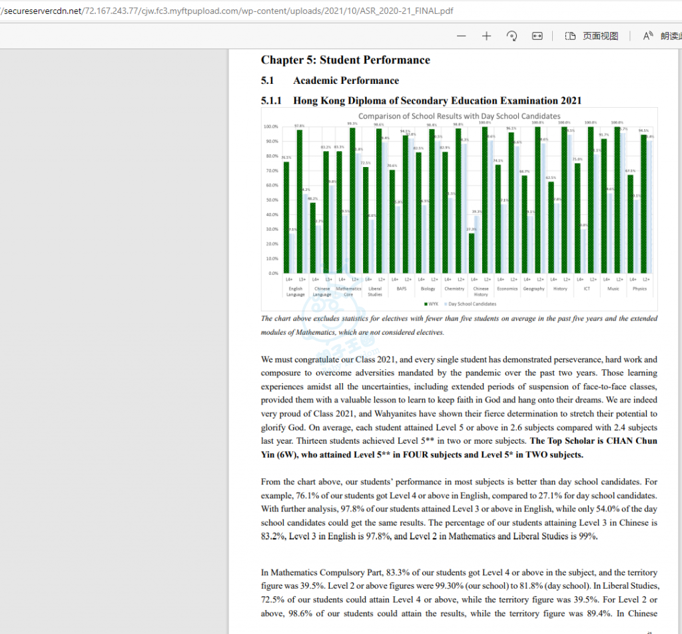
Task: Click the bold 'Top Scholar is CHAN Chun' text
Action: 593,440
